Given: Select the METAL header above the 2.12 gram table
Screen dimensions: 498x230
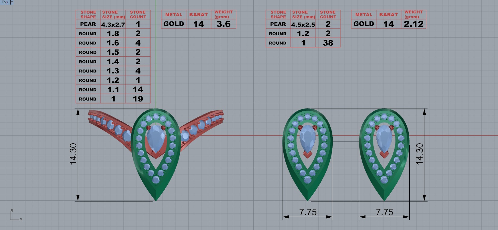Looking at the screenshot, I should (x=364, y=14).
